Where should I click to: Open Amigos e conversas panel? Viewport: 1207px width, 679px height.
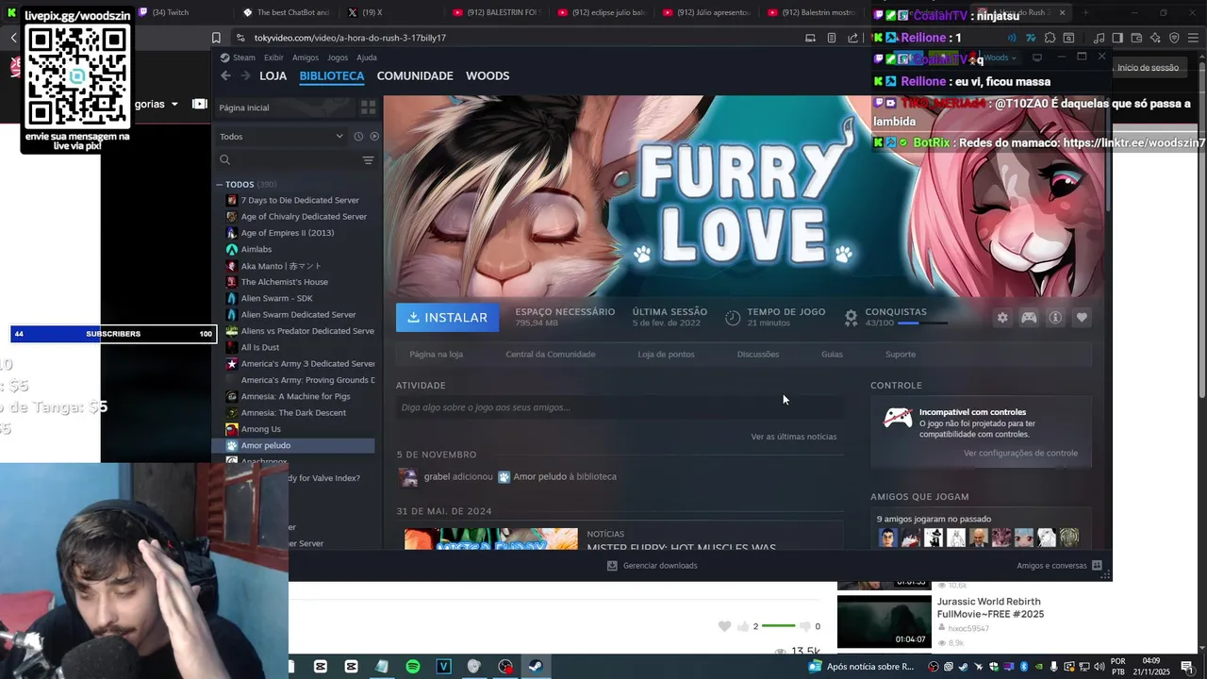click(x=1058, y=566)
